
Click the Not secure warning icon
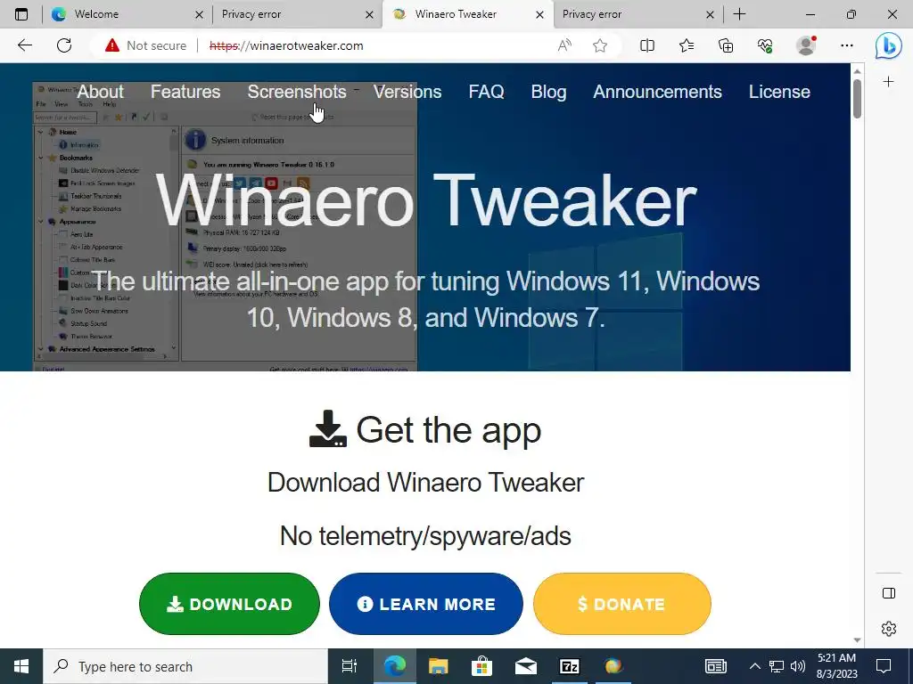pos(111,45)
